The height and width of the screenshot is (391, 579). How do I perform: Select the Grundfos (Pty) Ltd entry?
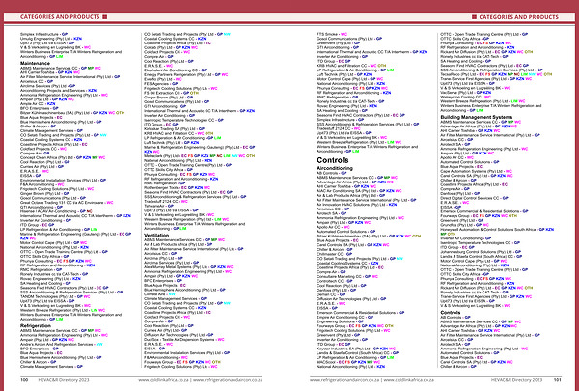464,225
